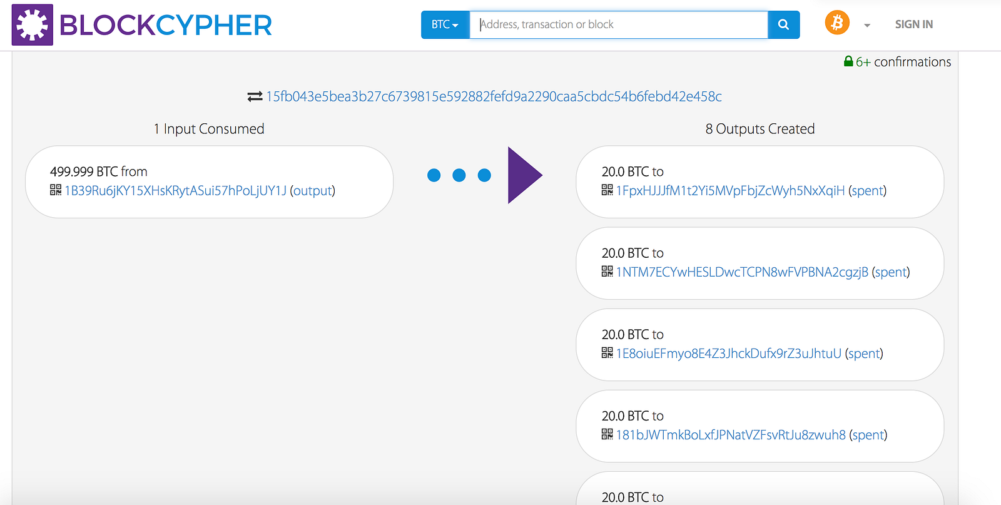Open transaction hash 15fb043e5bea3b27… link
This screenshot has height=505, width=1001.
(x=494, y=96)
